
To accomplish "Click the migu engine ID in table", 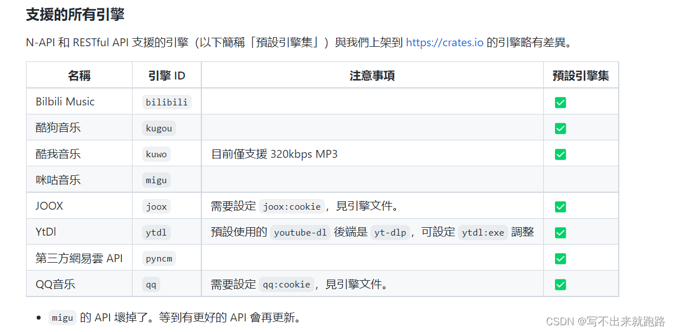I will (156, 180).
